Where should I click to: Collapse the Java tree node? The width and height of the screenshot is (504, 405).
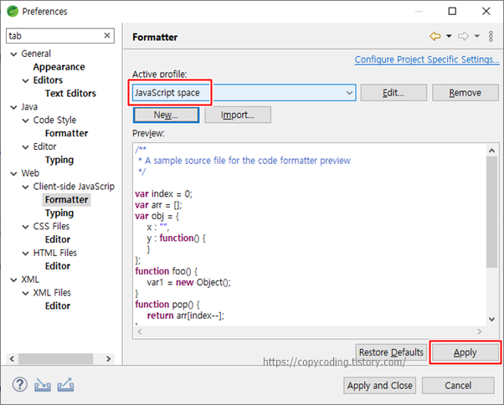(13, 107)
